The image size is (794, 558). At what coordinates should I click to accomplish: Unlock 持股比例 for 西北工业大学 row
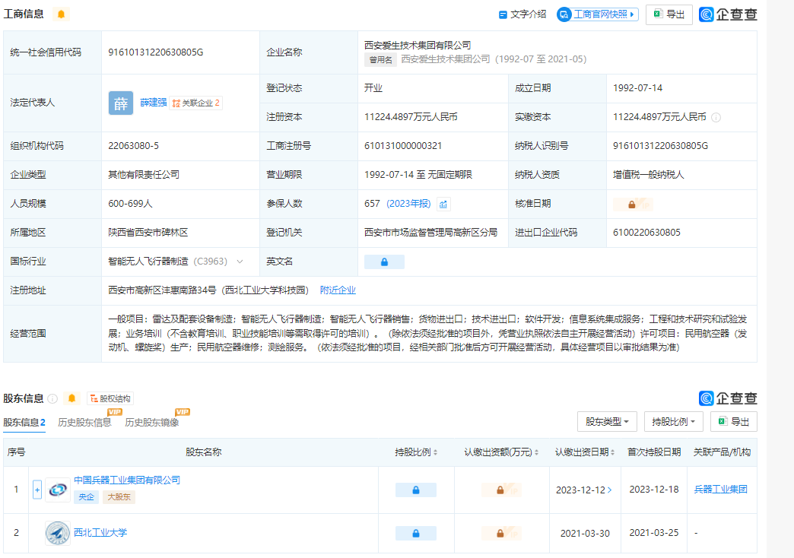click(x=416, y=533)
